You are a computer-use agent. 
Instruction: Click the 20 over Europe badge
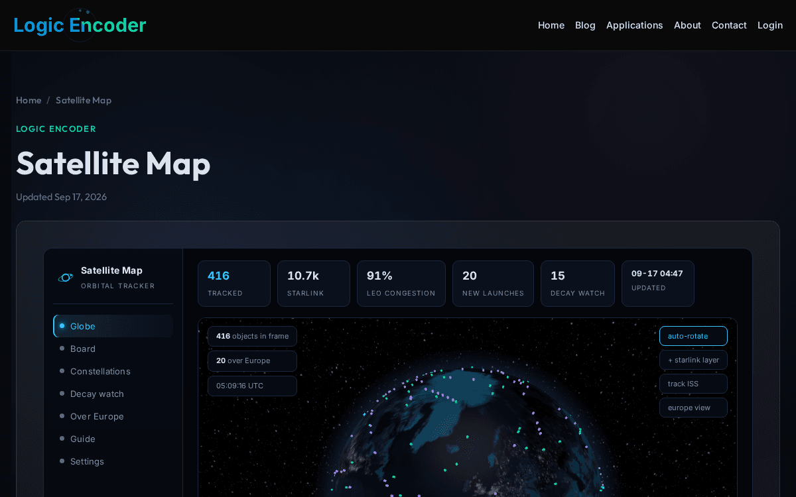pos(252,361)
